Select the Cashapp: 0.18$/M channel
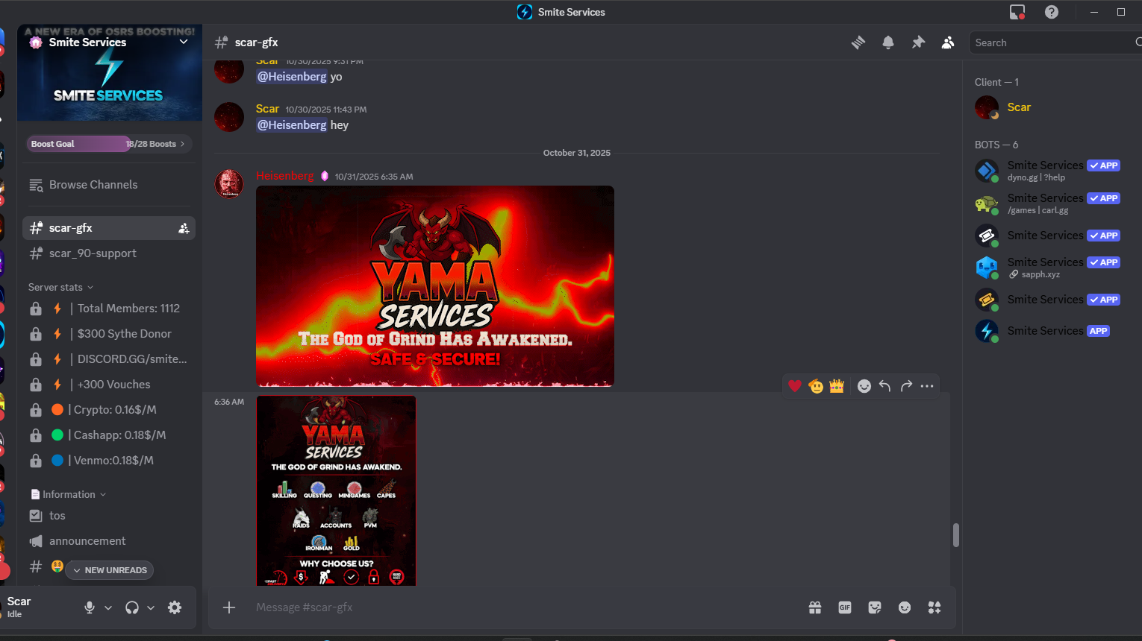 [x=109, y=435]
